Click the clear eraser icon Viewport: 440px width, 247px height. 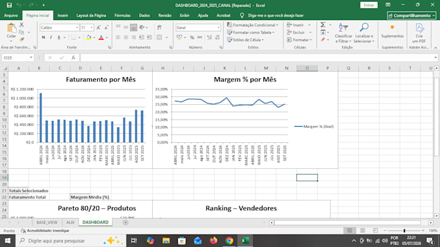point(323,40)
